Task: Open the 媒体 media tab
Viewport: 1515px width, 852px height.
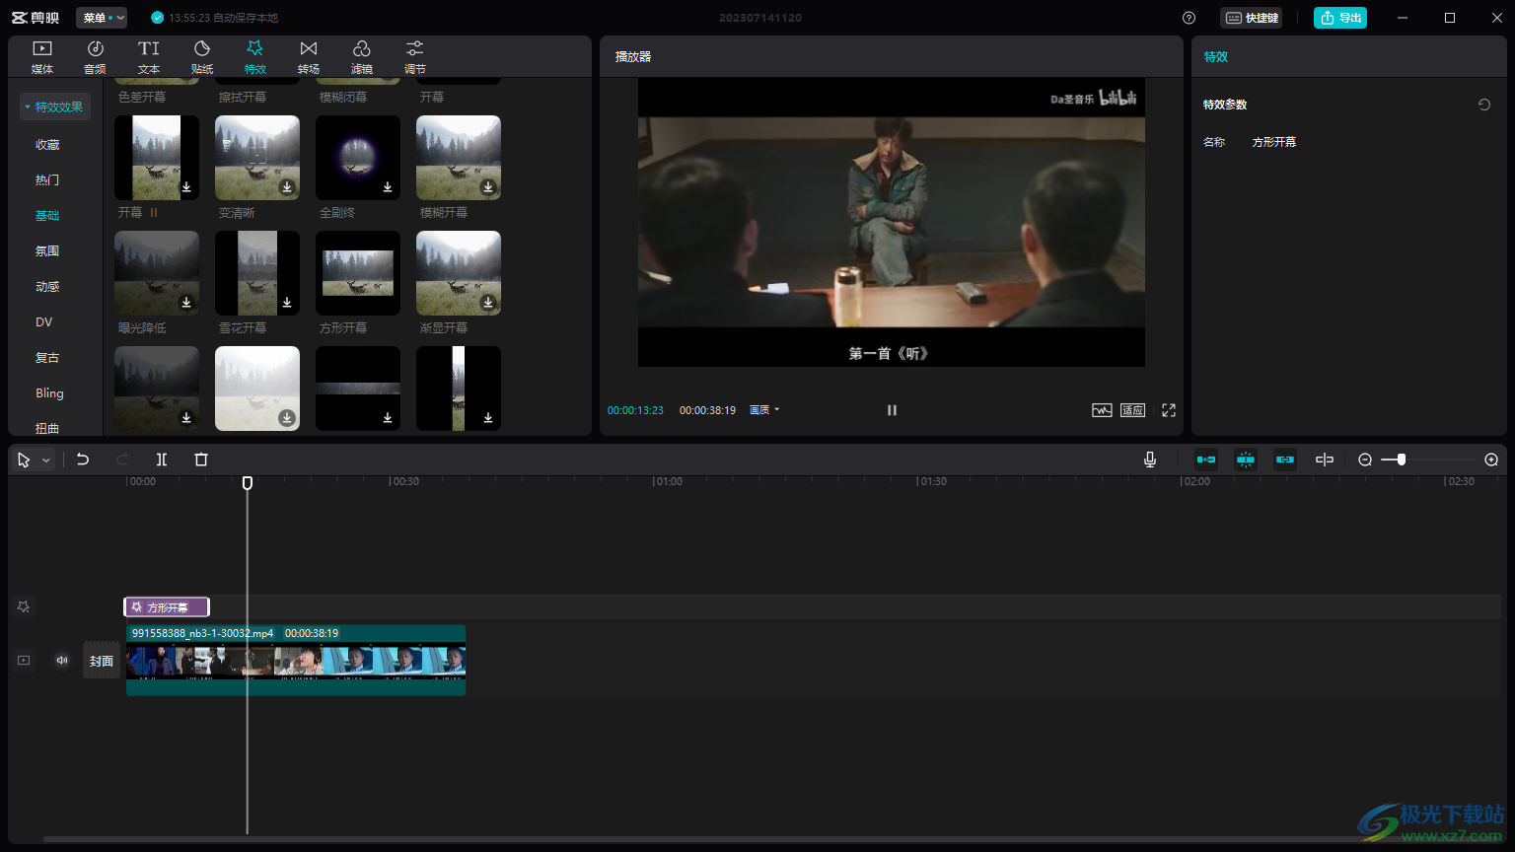Action: click(42, 57)
